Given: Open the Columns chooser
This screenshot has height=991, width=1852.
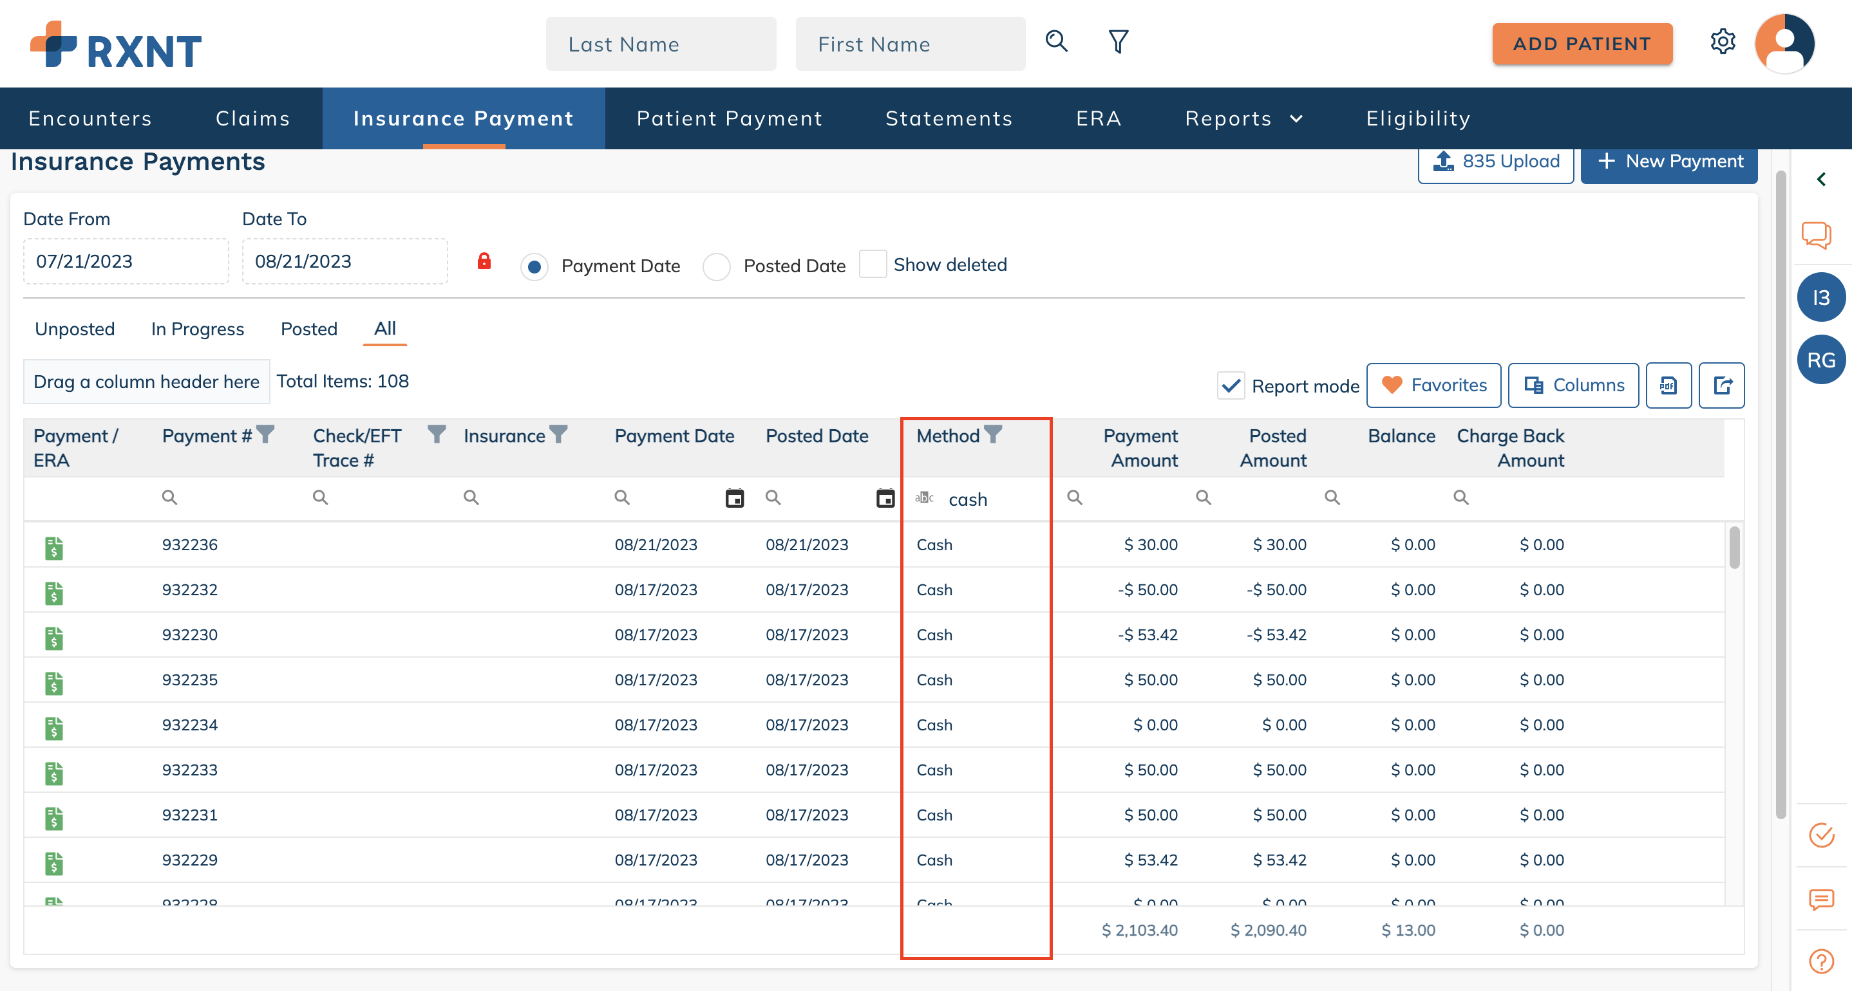Looking at the screenshot, I should click(1573, 385).
